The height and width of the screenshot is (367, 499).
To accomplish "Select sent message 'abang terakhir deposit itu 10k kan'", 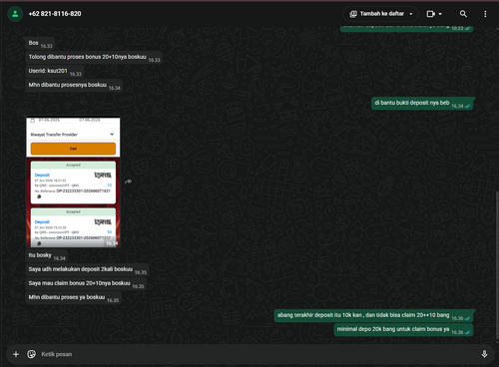I will click(374, 316).
